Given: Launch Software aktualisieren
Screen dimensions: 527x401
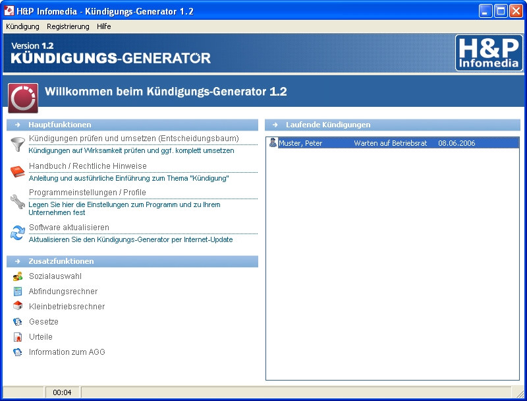Looking at the screenshot, I should pos(69,228).
